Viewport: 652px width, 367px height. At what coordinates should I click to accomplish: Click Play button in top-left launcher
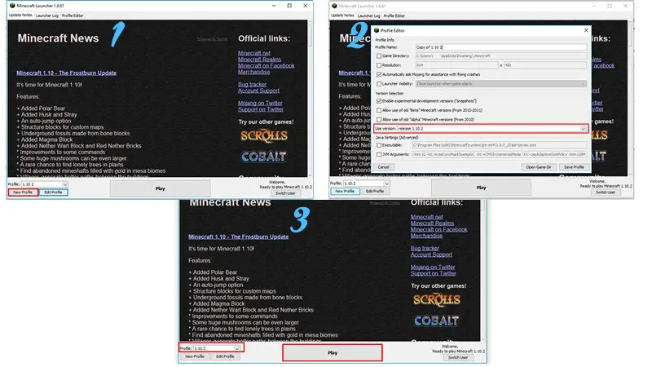tap(160, 188)
